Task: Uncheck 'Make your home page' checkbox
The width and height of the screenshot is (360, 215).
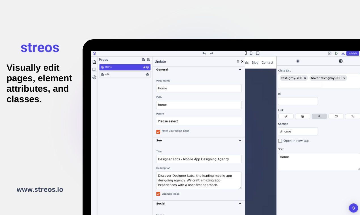Action: pyautogui.click(x=158, y=132)
